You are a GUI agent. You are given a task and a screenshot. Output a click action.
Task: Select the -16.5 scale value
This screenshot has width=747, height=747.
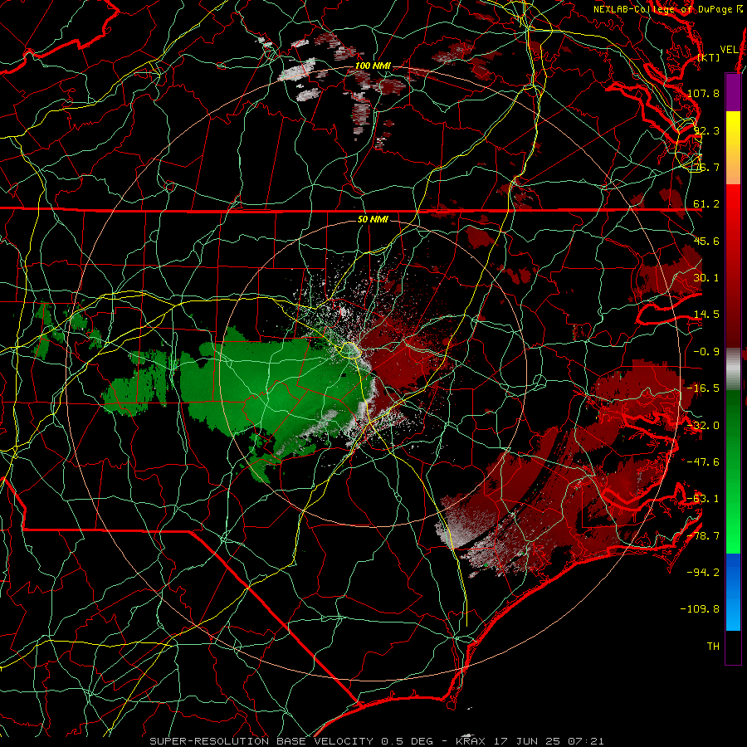(x=703, y=388)
